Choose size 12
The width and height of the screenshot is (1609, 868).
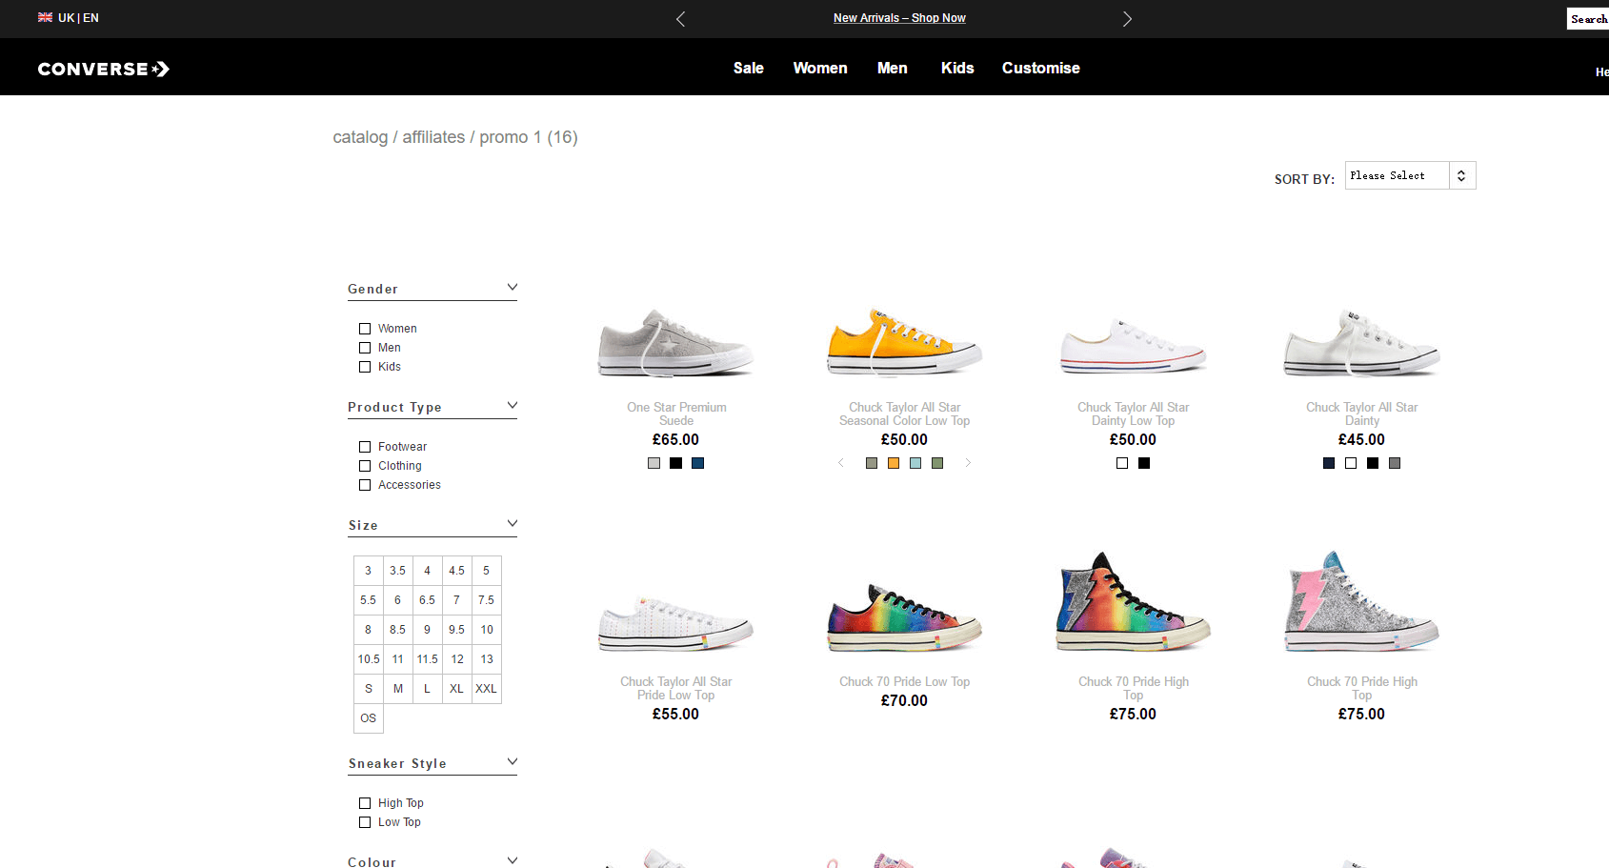[457, 659]
